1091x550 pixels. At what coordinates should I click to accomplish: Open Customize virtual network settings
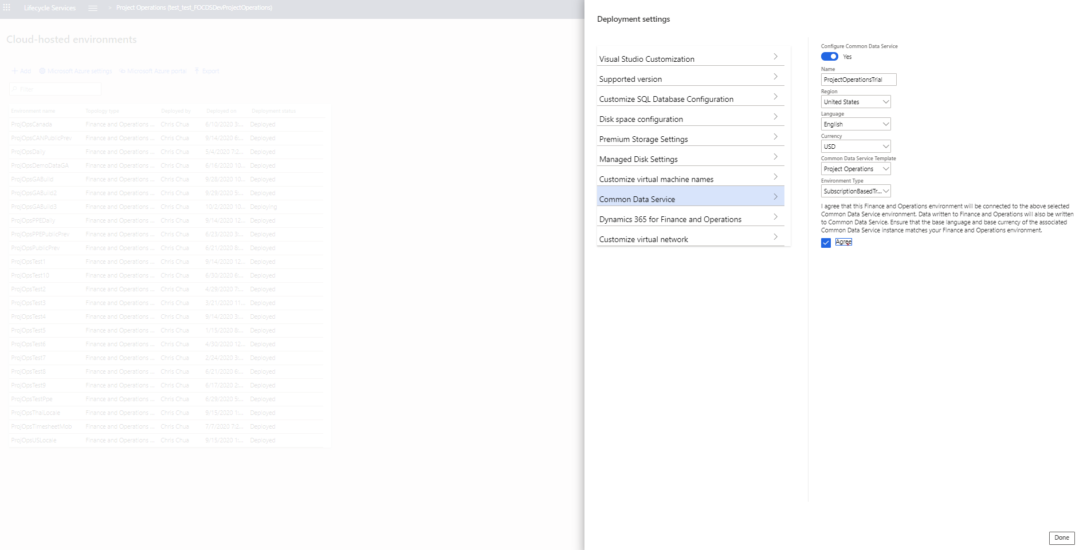click(x=690, y=236)
